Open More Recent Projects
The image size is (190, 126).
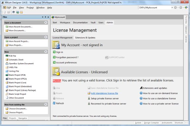(17, 41)
